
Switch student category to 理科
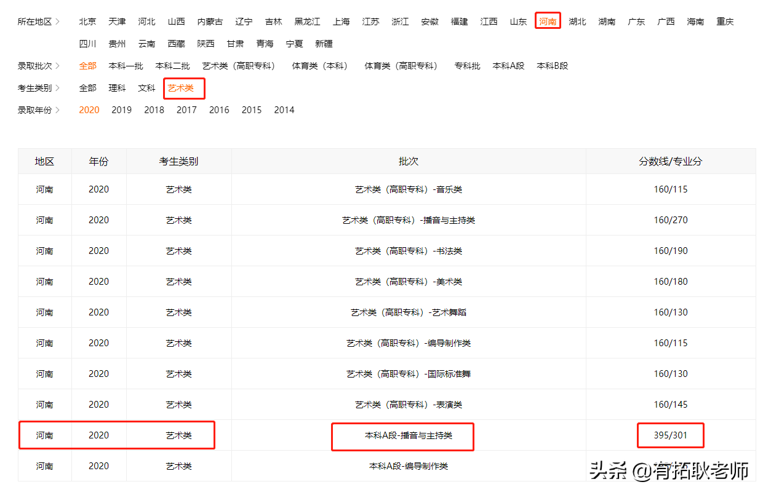click(117, 87)
